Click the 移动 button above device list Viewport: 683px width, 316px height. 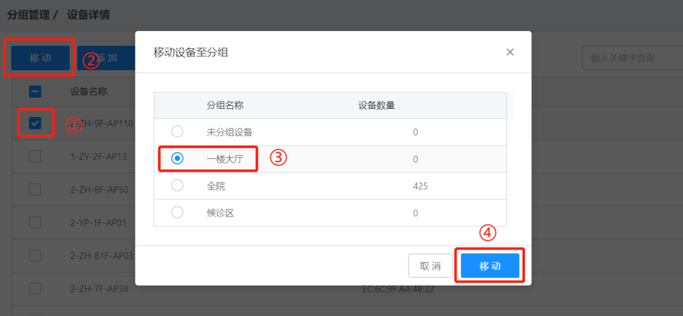coord(40,58)
